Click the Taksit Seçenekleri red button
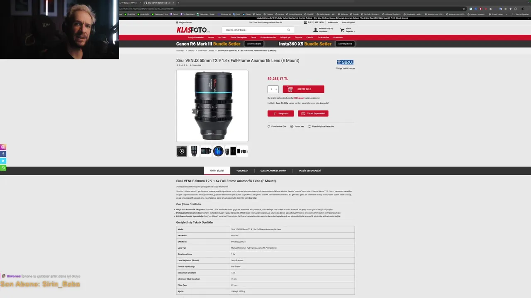Image resolution: width=531 pixels, height=298 pixels. pyautogui.click(x=313, y=113)
